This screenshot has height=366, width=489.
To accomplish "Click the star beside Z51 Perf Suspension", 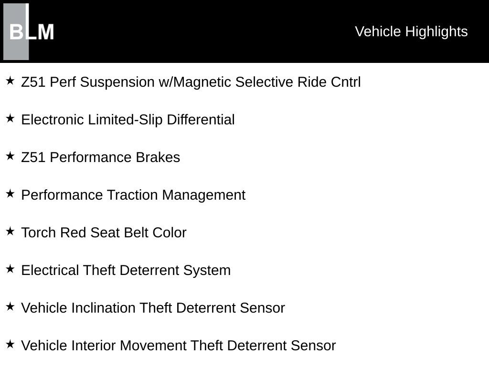I will 10,81.
